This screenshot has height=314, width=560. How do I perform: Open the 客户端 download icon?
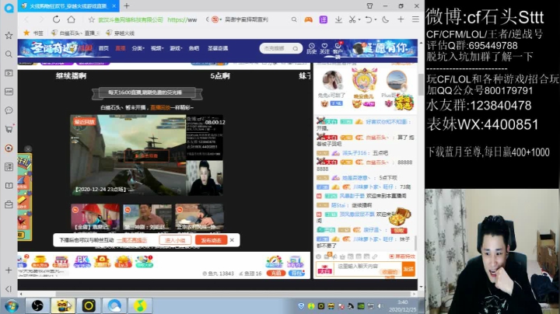click(x=338, y=49)
